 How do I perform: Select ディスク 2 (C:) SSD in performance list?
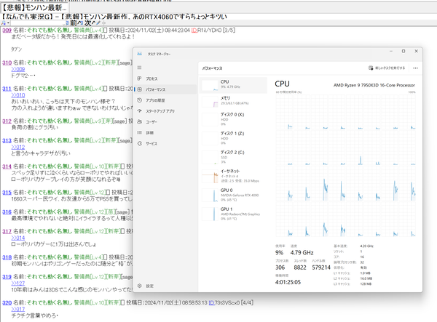234,157
